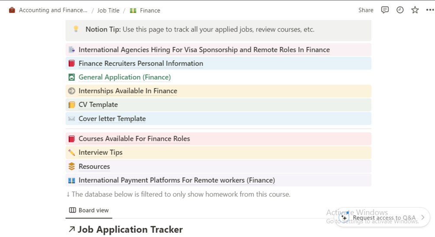Click the briefcase workspace icon in breadcrumb
Viewport: 435px width, 237px height.
pos(12,10)
